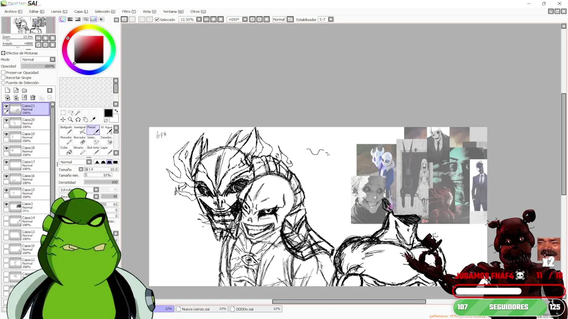Select the Borrador eraser tool
The image size is (568, 319).
80,140
